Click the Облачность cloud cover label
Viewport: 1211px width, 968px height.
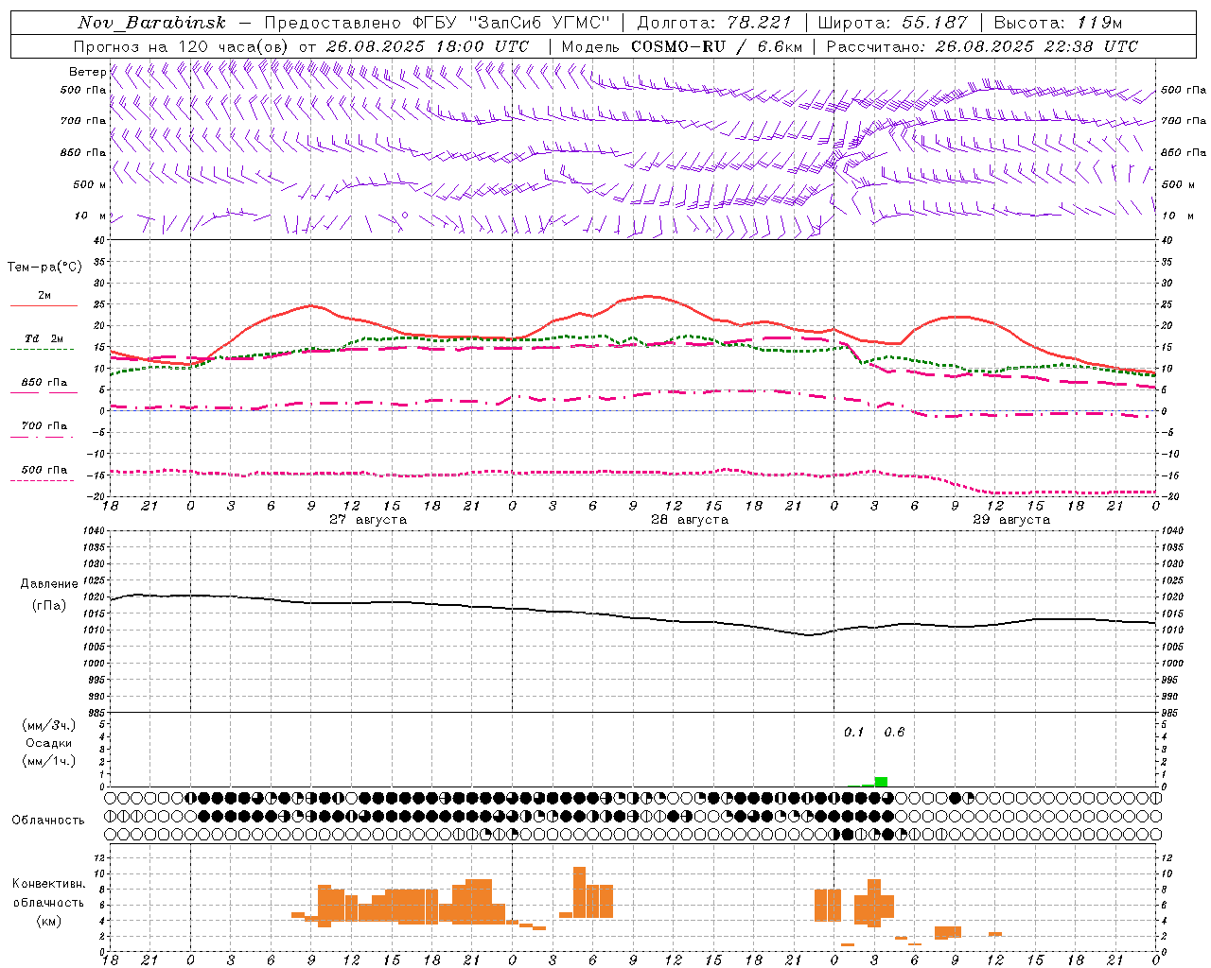[48, 821]
